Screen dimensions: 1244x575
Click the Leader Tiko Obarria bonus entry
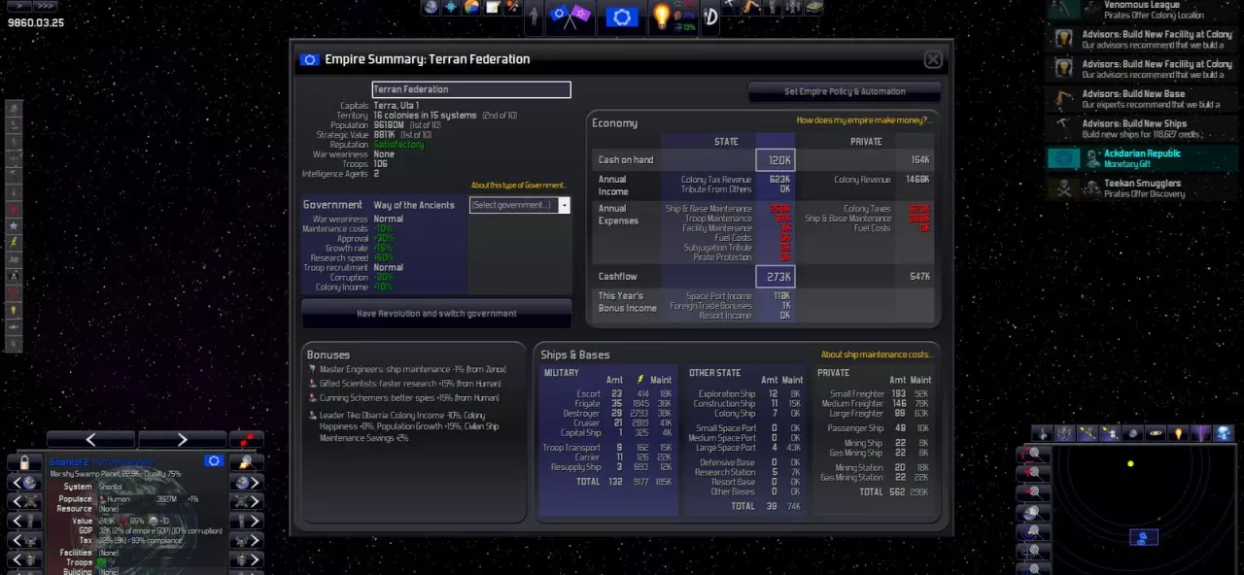410,425
